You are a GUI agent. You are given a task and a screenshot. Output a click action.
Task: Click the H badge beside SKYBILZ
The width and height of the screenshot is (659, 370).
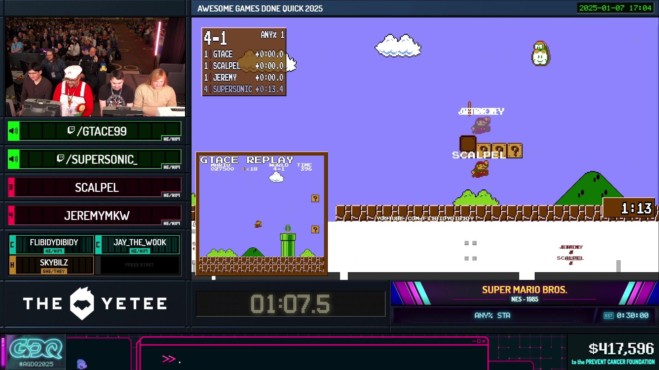[12, 265]
